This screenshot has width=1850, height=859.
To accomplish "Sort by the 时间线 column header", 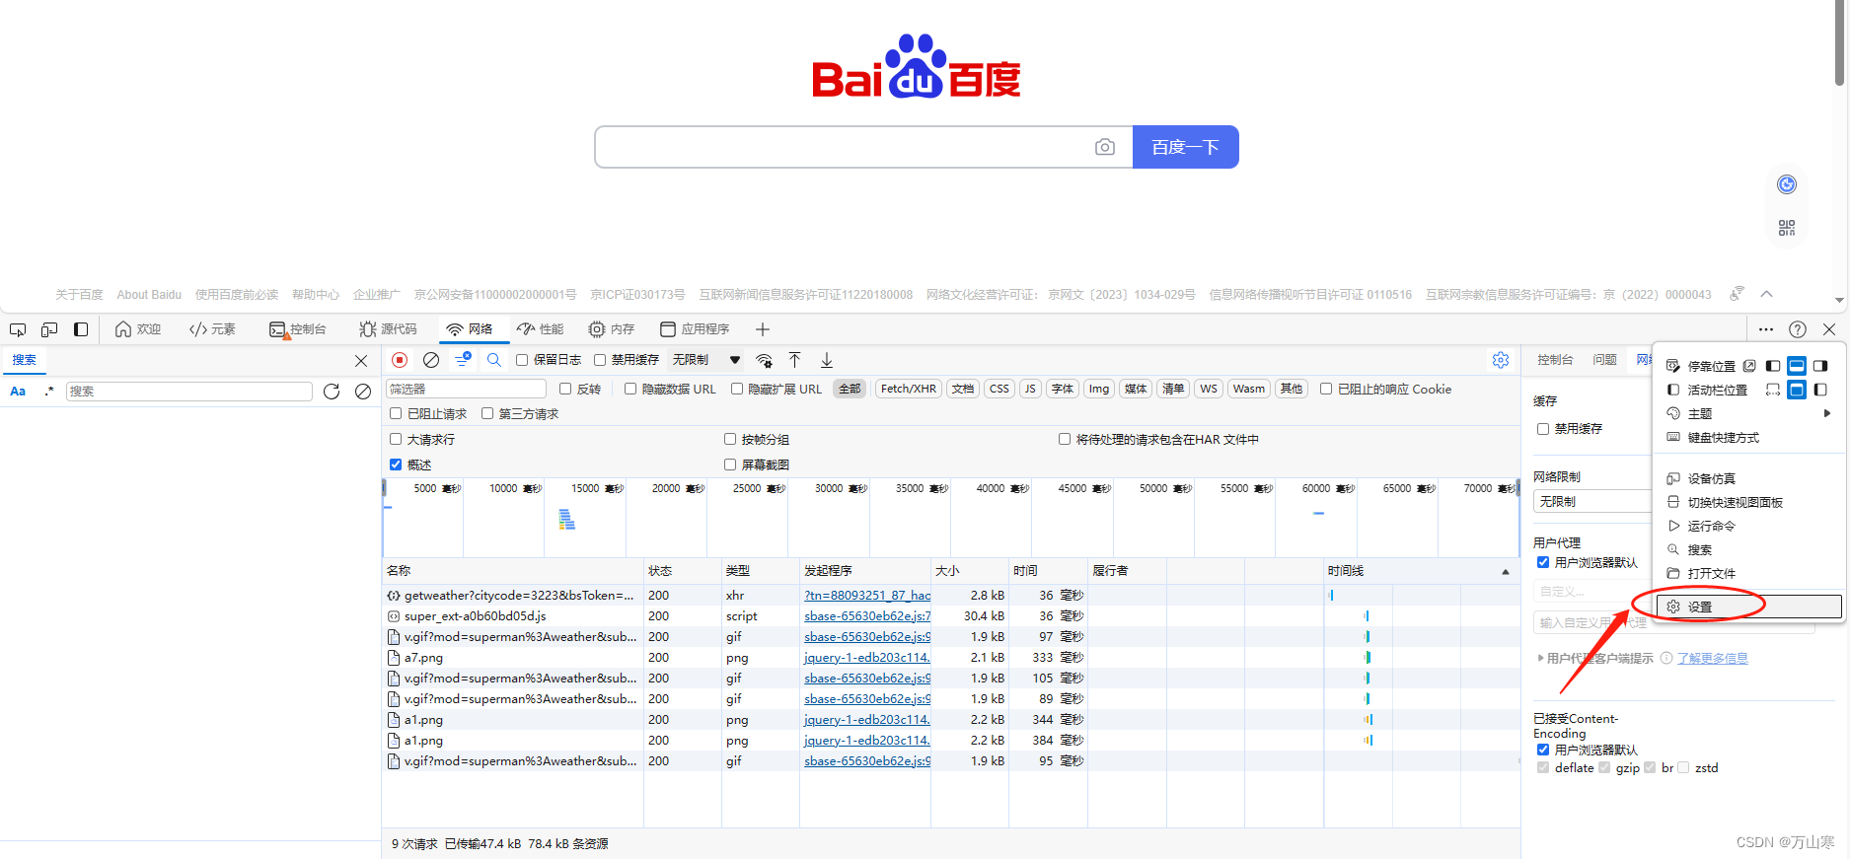I will tap(1421, 571).
